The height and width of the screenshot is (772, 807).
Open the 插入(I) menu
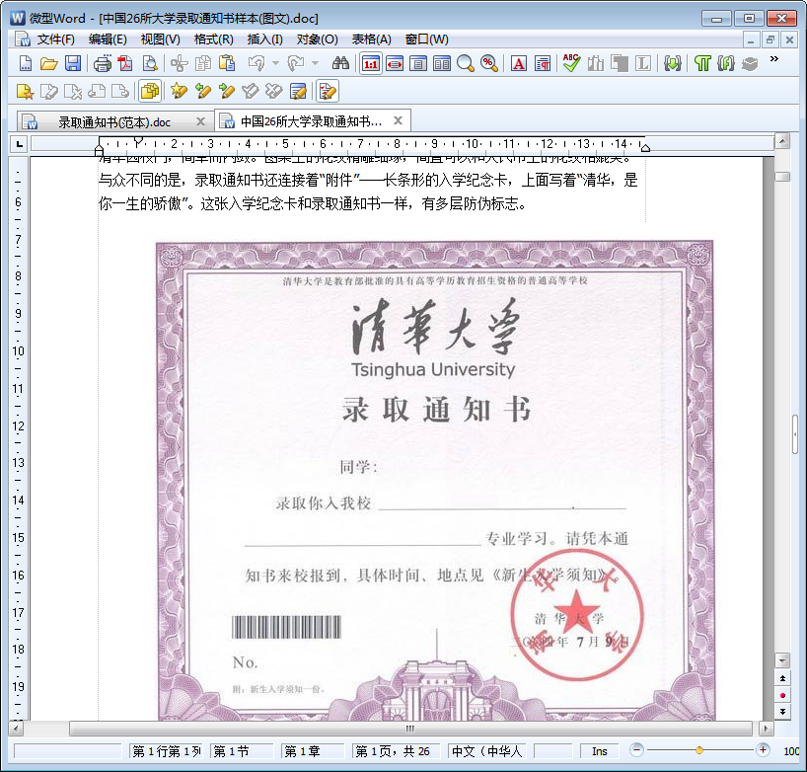click(265, 39)
